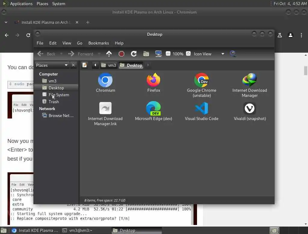Zoom out with the minus icon

168,54
